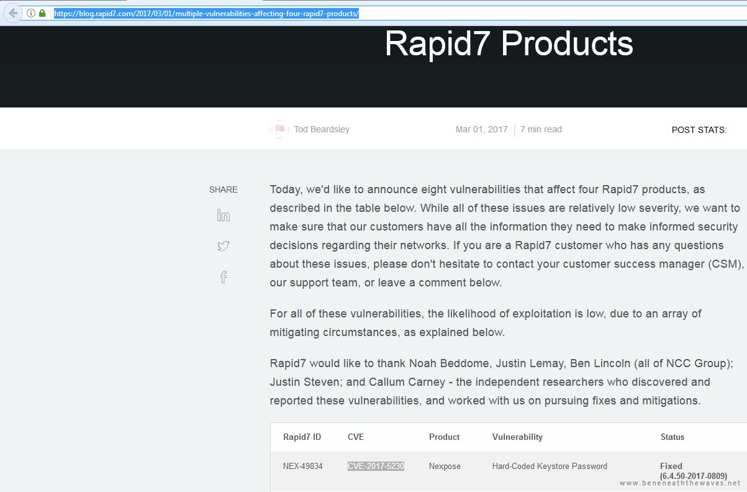
Task: Share the post on Facebook
Action: click(x=224, y=277)
